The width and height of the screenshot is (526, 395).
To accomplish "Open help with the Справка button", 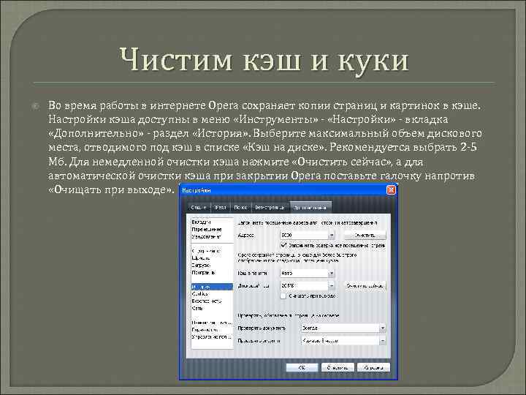I will [373, 368].
